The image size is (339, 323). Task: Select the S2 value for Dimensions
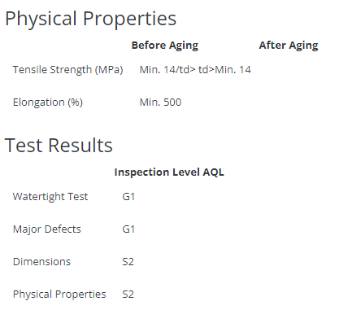[128, 262]
